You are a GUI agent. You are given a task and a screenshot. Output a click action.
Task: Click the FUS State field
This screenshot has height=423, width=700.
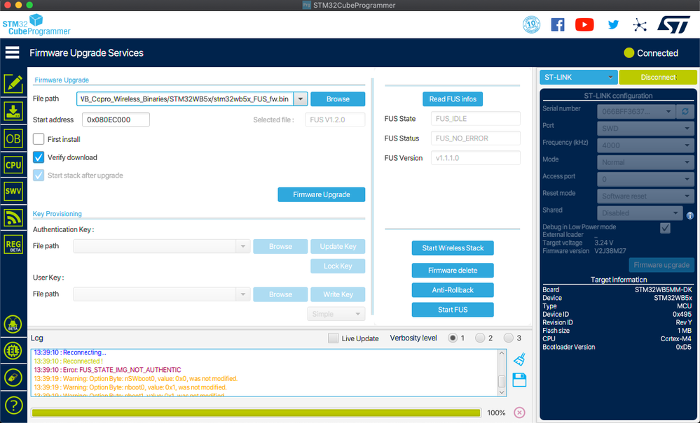[476, 118]
